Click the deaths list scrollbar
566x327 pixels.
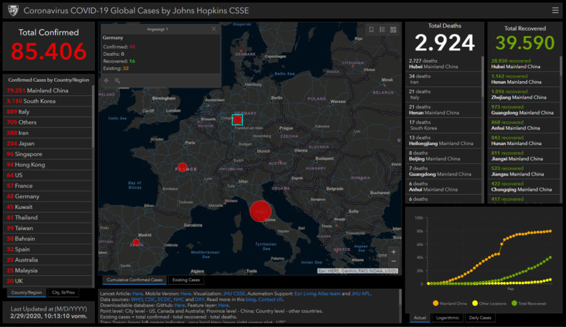click(x=483, y=78)
